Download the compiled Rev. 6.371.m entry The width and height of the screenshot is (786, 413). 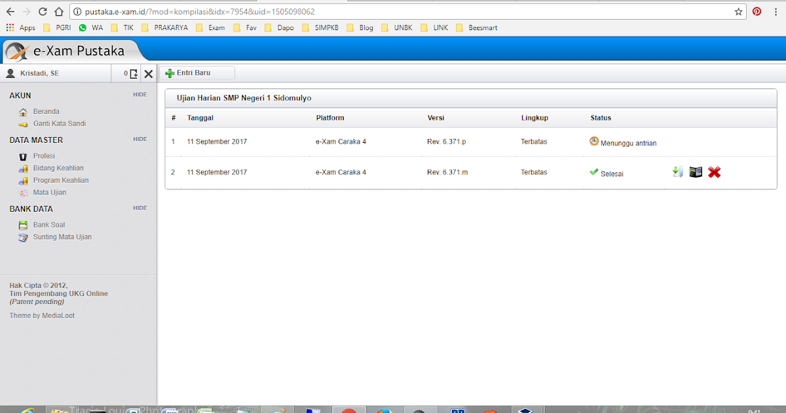point(678,172)
